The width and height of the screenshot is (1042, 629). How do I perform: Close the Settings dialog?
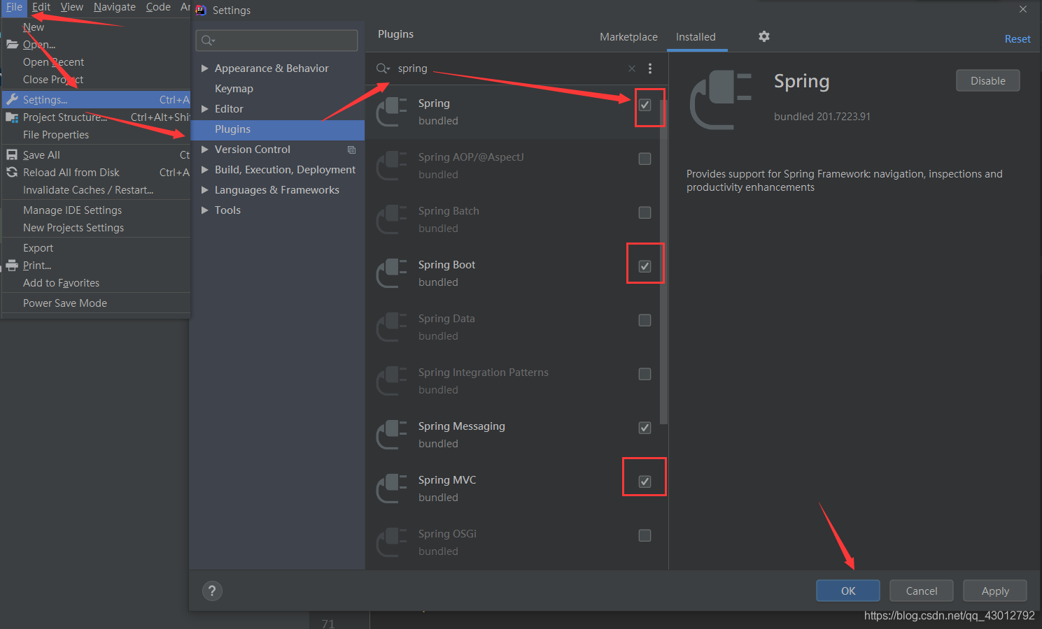1023,9
